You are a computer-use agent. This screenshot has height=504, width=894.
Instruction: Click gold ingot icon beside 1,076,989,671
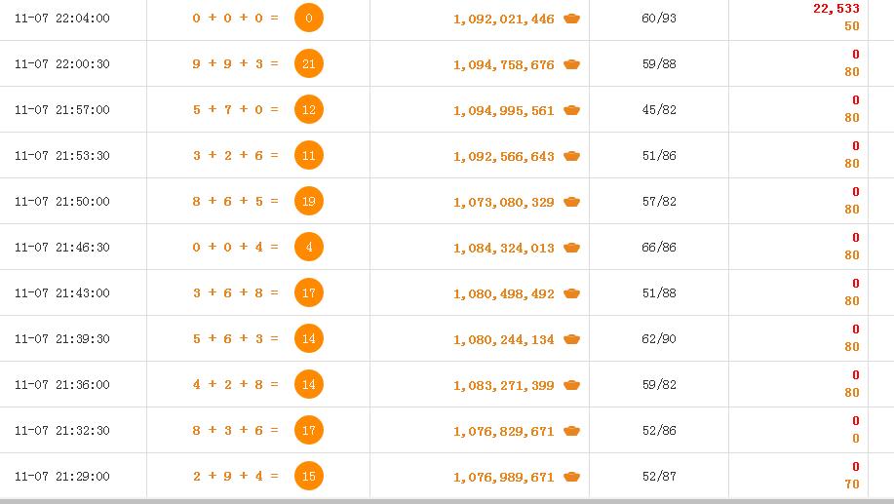coord(571,477)
